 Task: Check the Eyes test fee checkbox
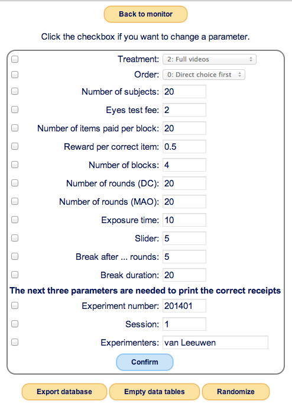(x=15, y=110)
